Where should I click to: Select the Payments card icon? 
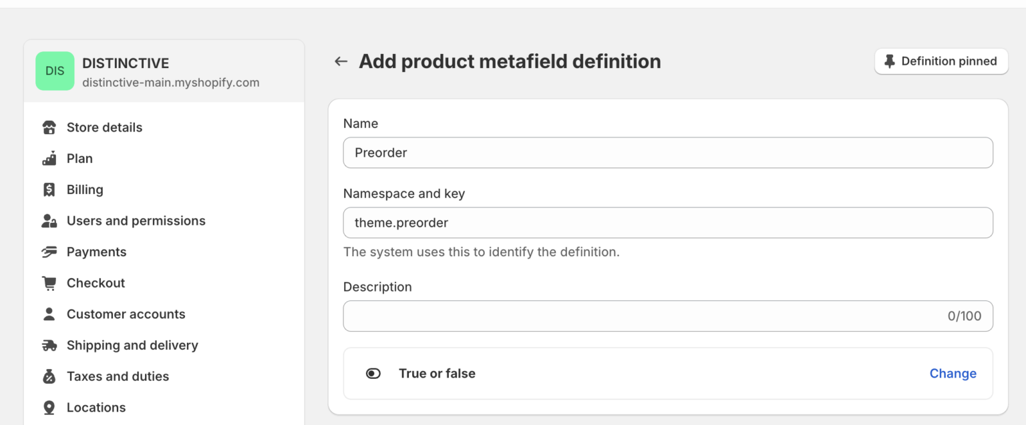click(x=49, y=252)
